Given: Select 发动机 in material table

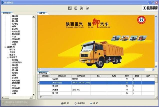Looking at the screenshot, I should pyautogui.click(x=62, y=79).
